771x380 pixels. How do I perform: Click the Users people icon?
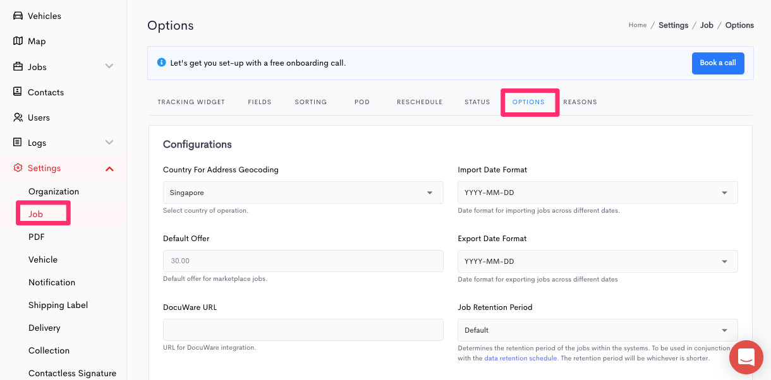click(x=18, y=117)
